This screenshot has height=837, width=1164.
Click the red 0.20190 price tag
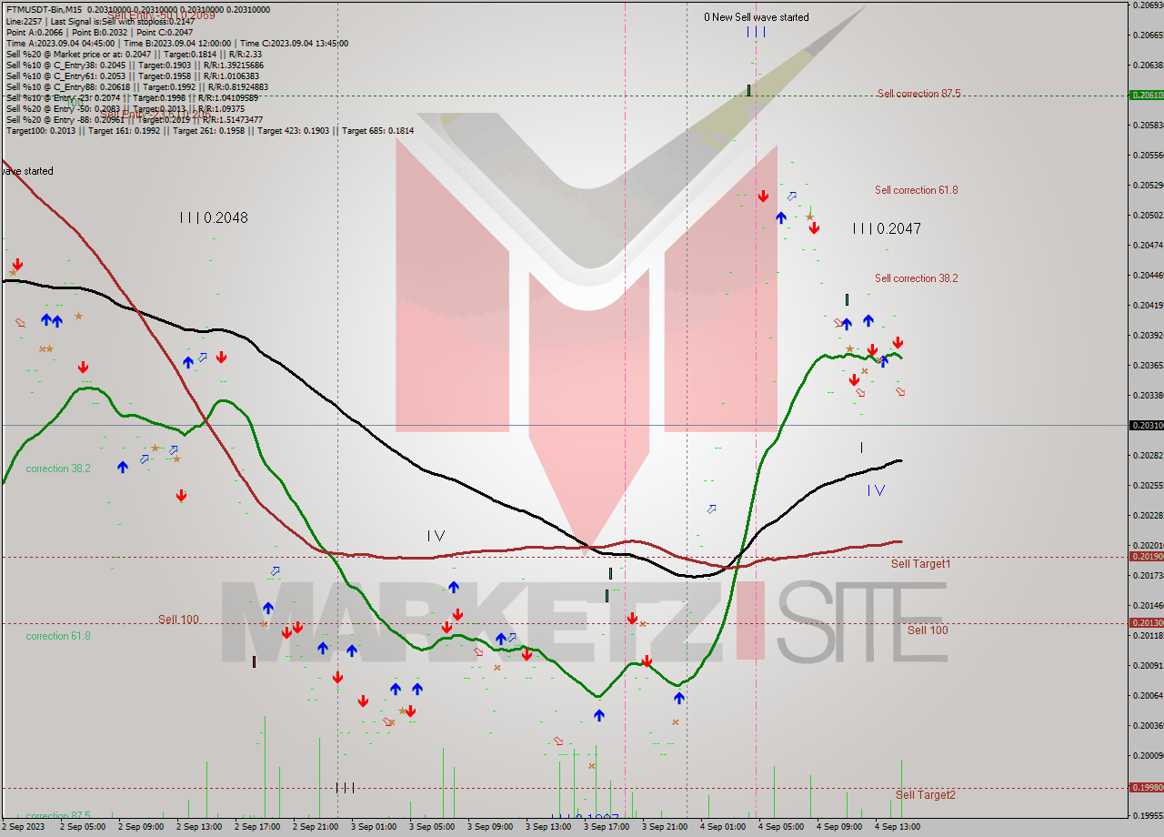pos(1145,556)
